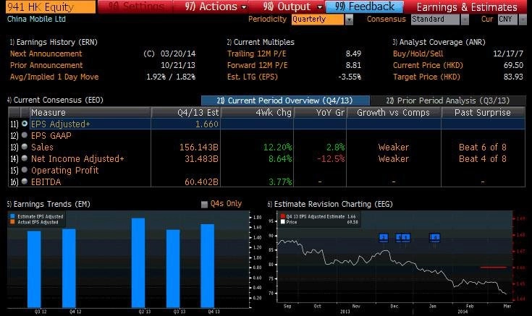Click Beat 4 of 8 for Net Income

click(x=483, y=158)
